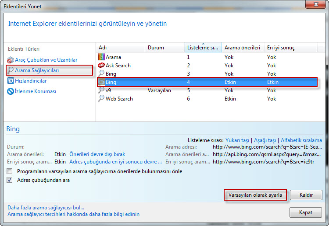Click 'Varsayılan olarak ayarla' button

[255, 195]
